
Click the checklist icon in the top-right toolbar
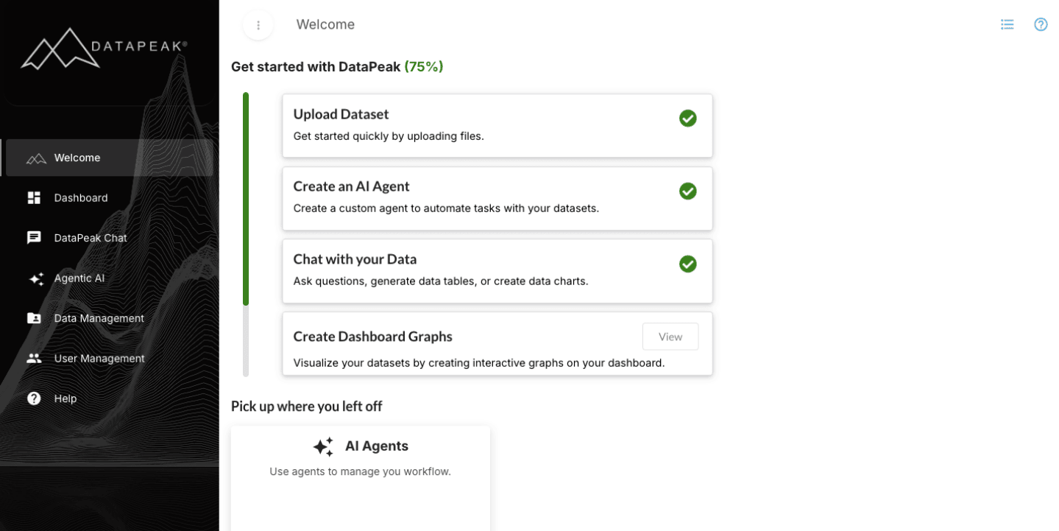tap(1007, 24)
